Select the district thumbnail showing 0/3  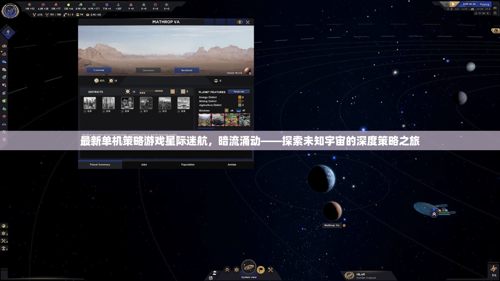pyautogui.click(x=165, y=103)
